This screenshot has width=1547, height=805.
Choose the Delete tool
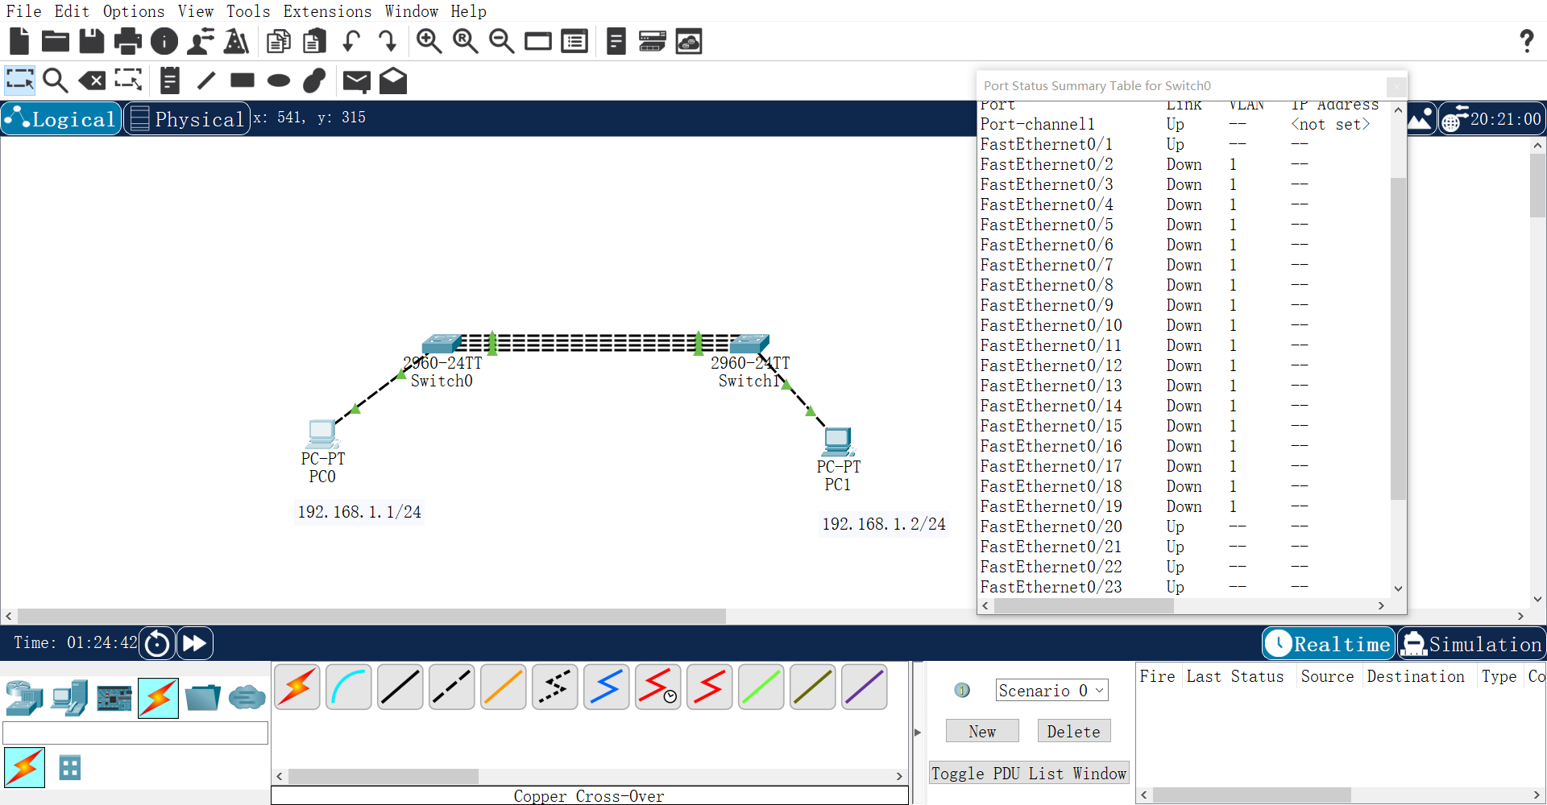tap(92, 80)
